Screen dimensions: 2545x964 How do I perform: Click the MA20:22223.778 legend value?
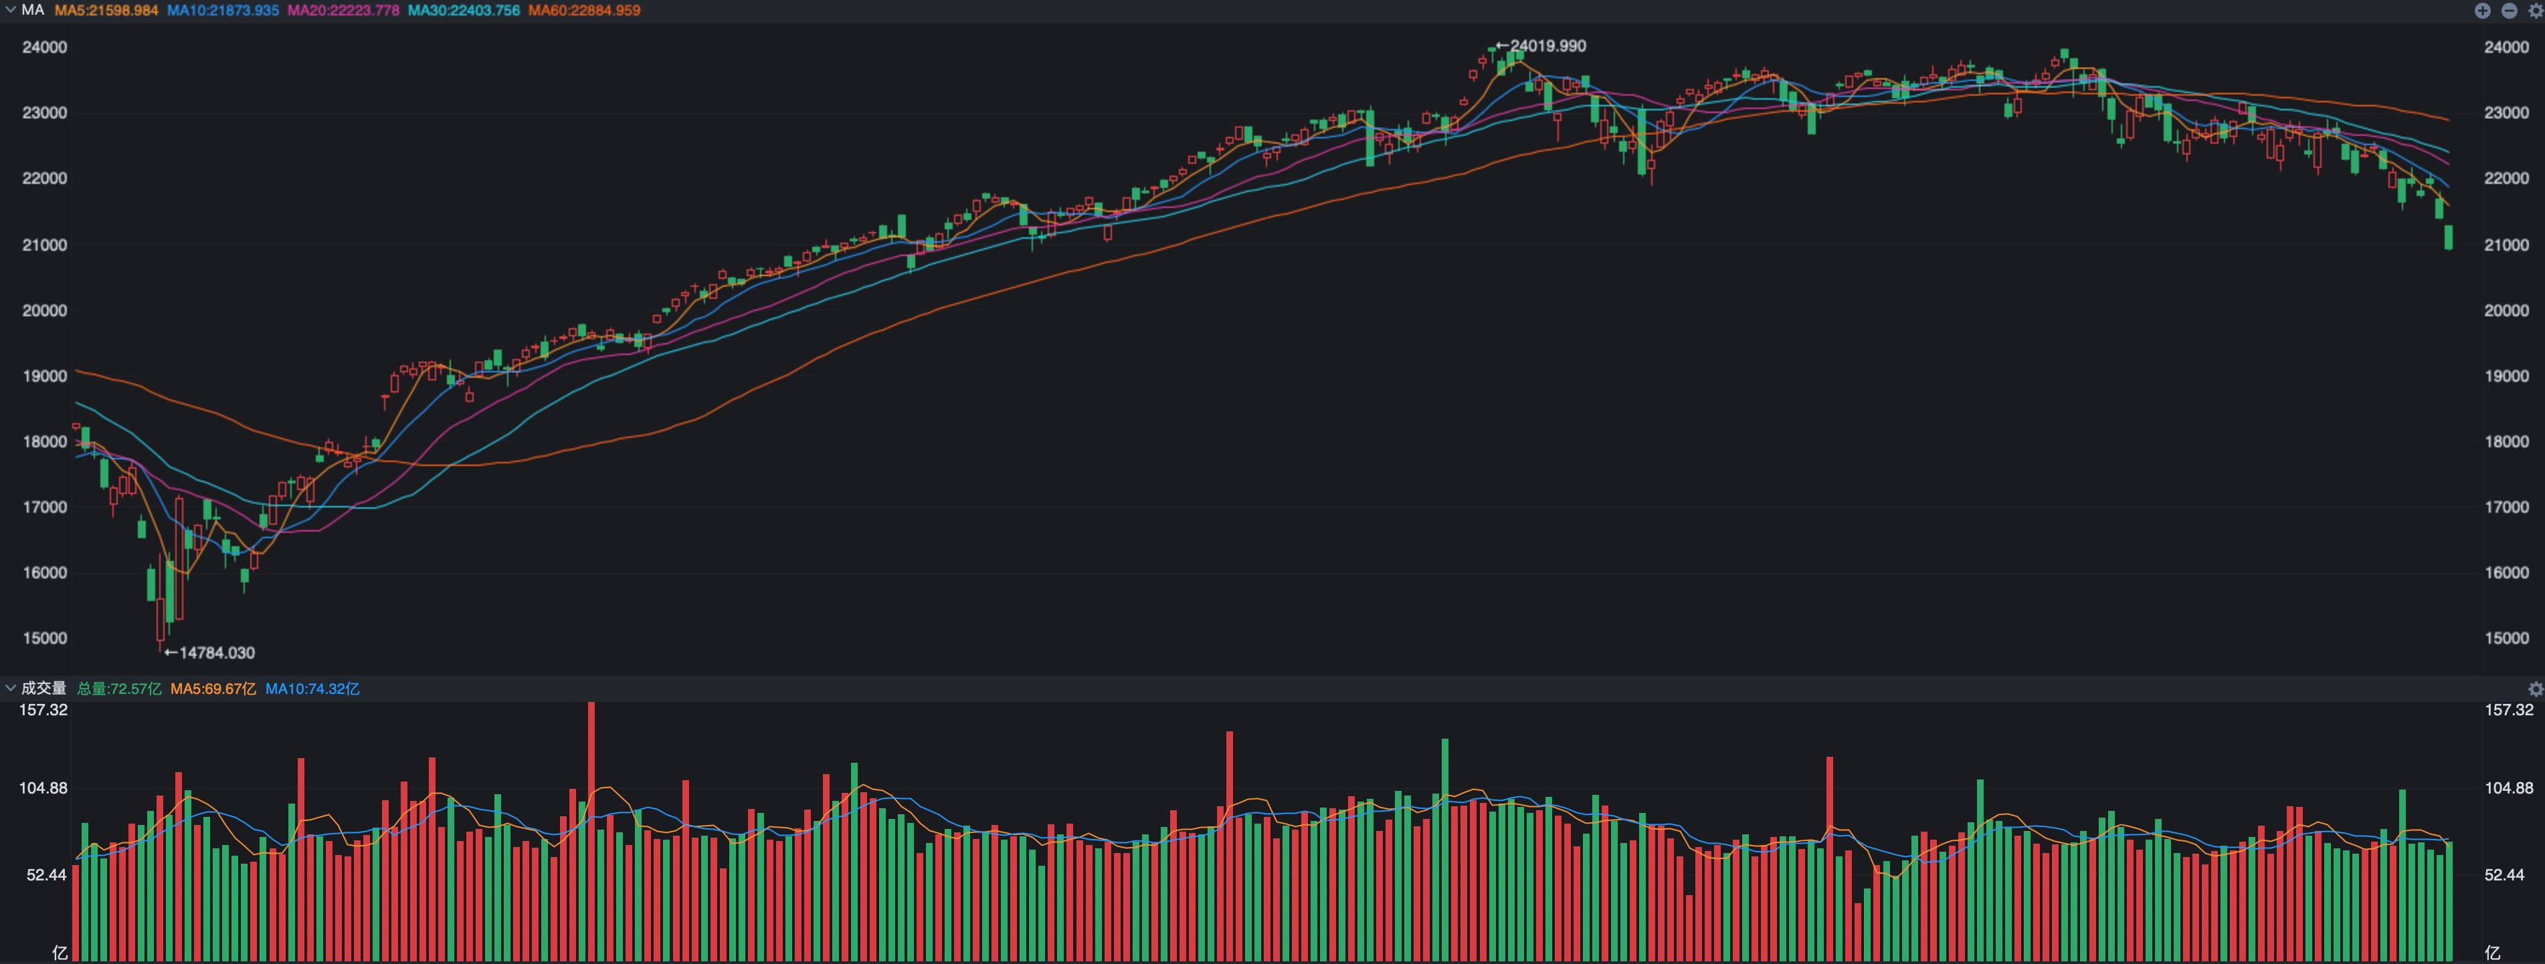343,10
